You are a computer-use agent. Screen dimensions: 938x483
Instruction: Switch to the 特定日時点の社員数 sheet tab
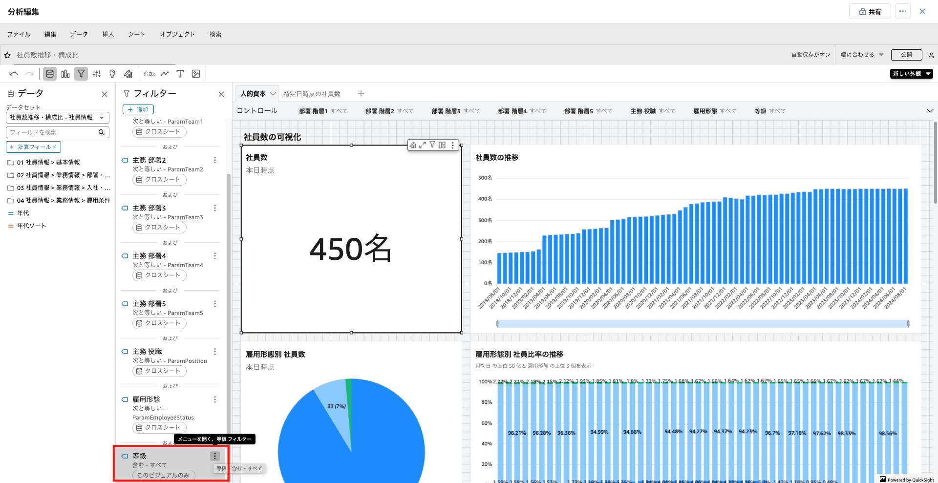pyautogui.click(x=312, y=94)
